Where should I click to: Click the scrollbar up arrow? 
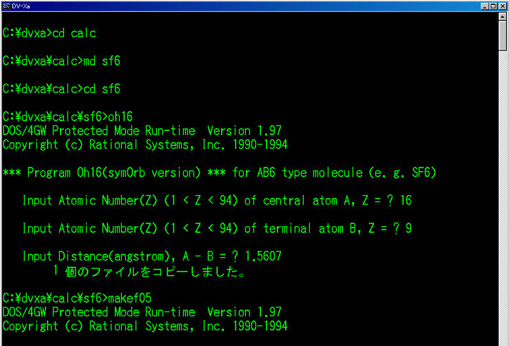[x=503, y=17]
